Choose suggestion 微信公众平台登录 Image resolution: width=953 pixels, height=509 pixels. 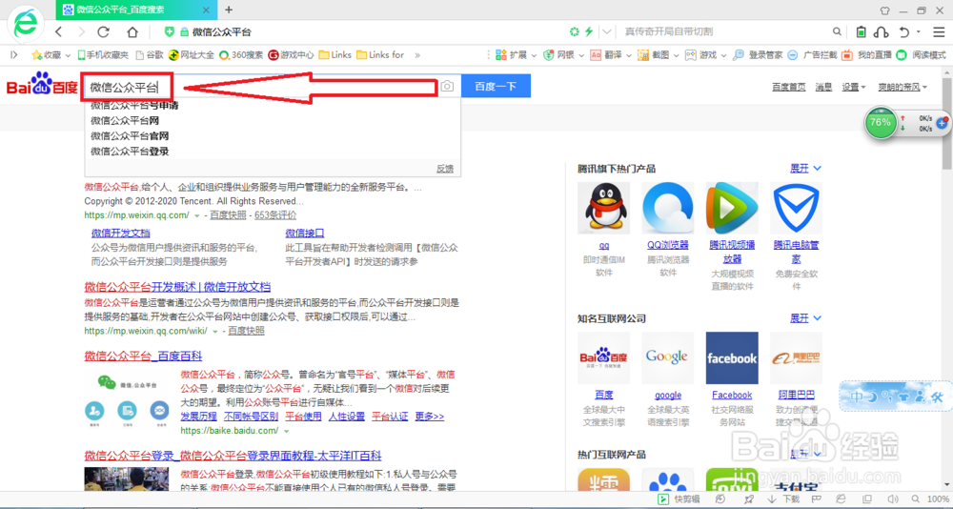click(x=130, y=151)
